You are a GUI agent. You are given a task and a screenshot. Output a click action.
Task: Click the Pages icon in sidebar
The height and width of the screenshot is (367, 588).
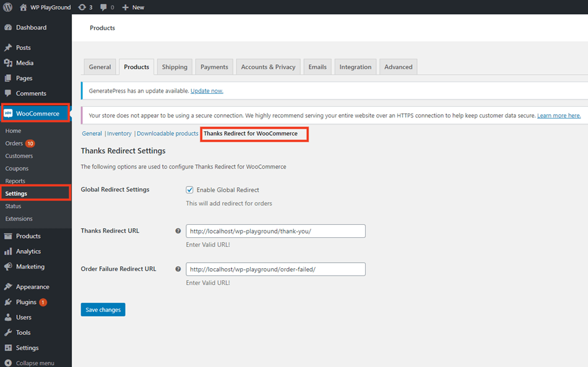pyautogui.click(x=8, y=78)
